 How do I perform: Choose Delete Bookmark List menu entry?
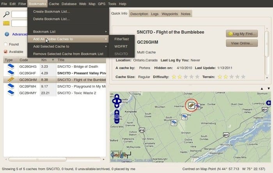[51, 19]
